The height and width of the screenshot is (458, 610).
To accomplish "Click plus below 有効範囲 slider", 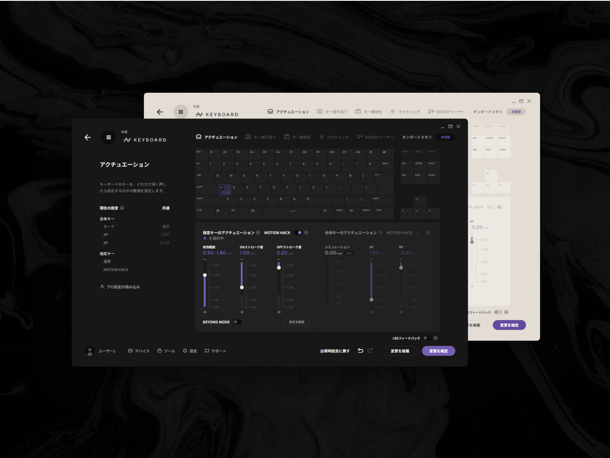I will coord(205,312).
